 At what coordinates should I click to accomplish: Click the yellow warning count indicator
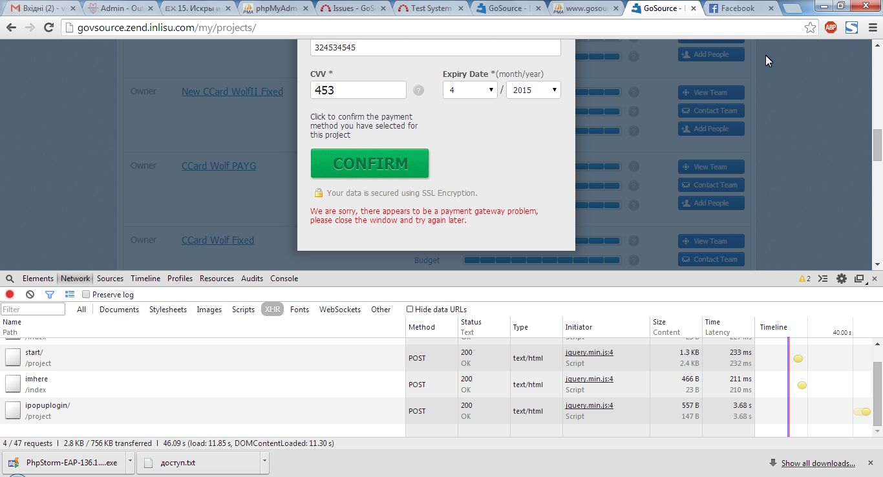(x=805, y=279)
